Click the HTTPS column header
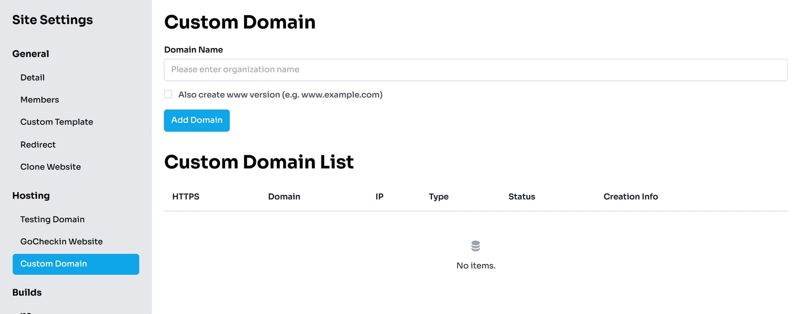 (185, 196)
